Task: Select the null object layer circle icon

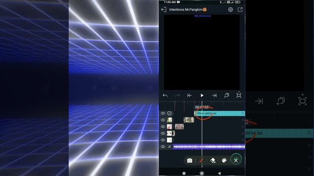Action: click(x=169, y=113)
